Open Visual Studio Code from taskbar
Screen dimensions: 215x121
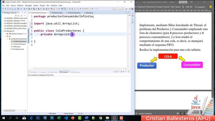[66, 118]
